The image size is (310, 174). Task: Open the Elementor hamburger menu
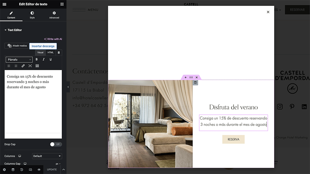click(x=4, y=4)
